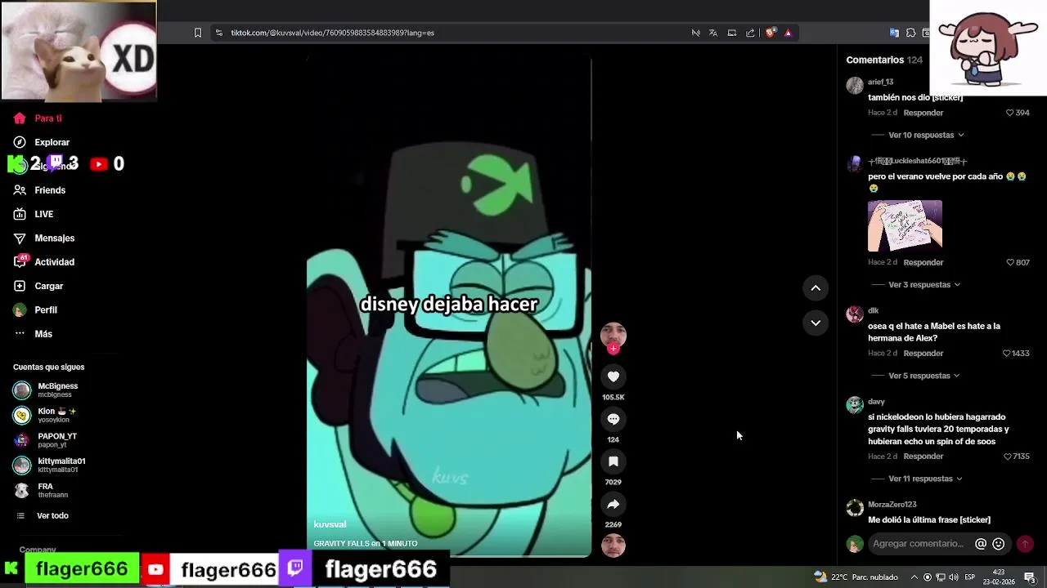1047x588 pixels.
Task: Insert a mention with the @ icon
Action: 981,544
